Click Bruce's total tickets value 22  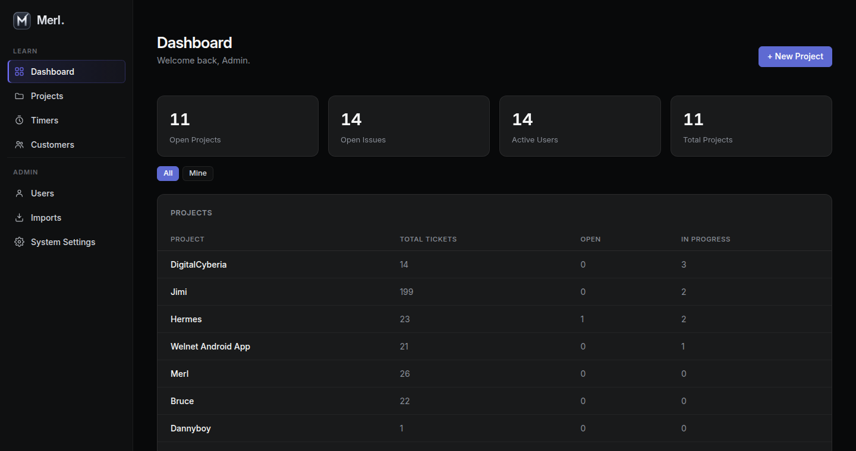tap(405, 401)
